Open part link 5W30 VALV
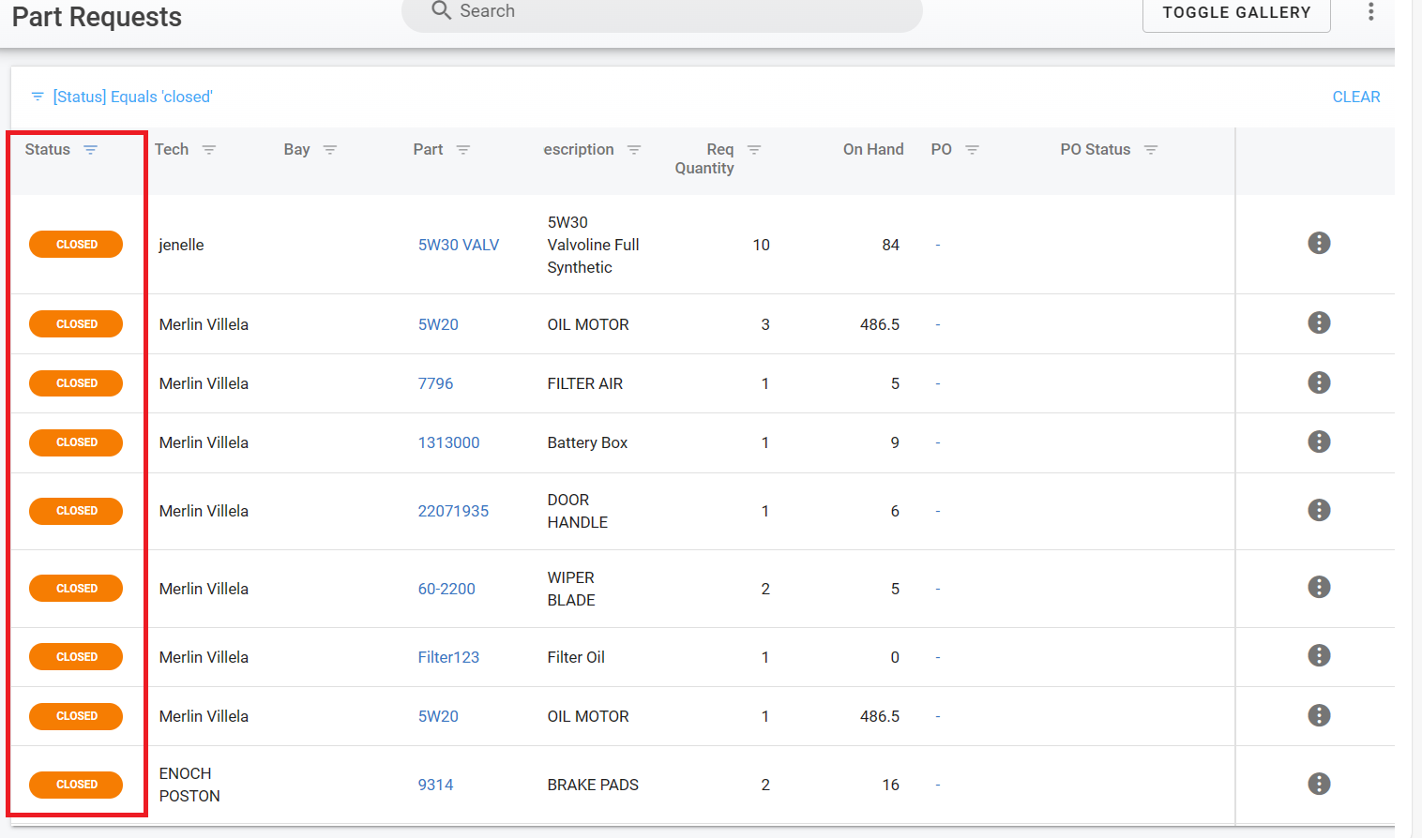Image resolution: width=1422 pixels, height=838 pixels. coord(459,246)
